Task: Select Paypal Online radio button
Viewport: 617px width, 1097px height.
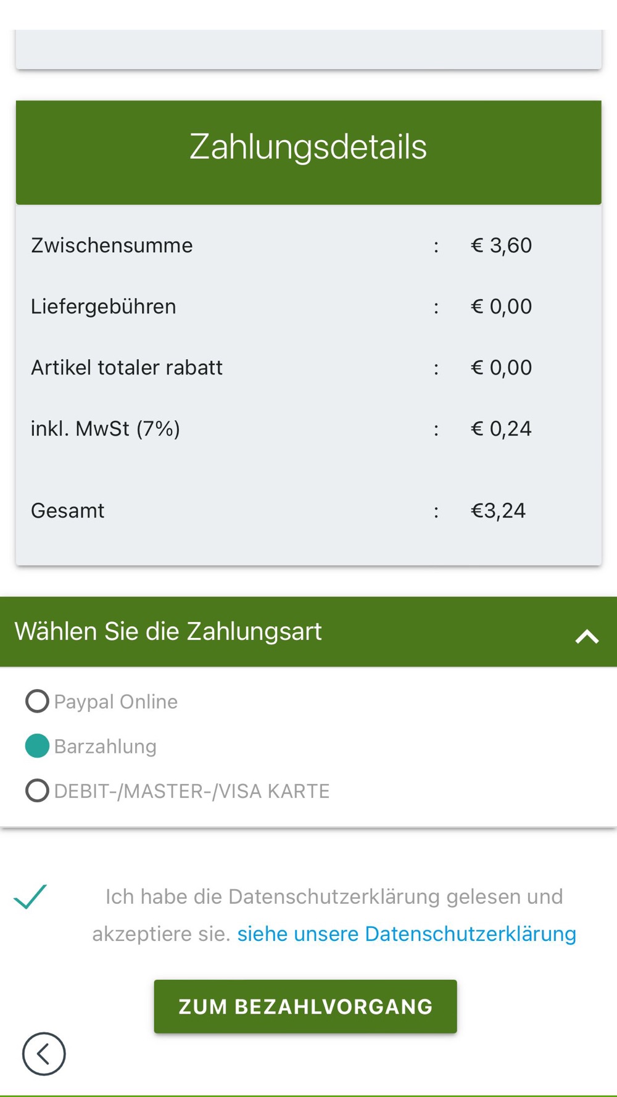Action: [37, 702]
